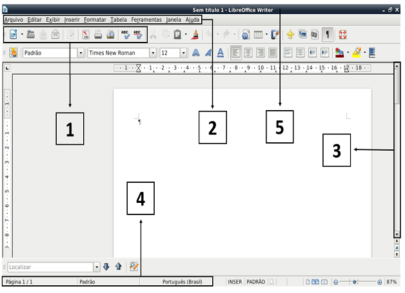This screenshot has width=405, height=293.
Task: Click the Navigator star icon
Action: (290, 35)
